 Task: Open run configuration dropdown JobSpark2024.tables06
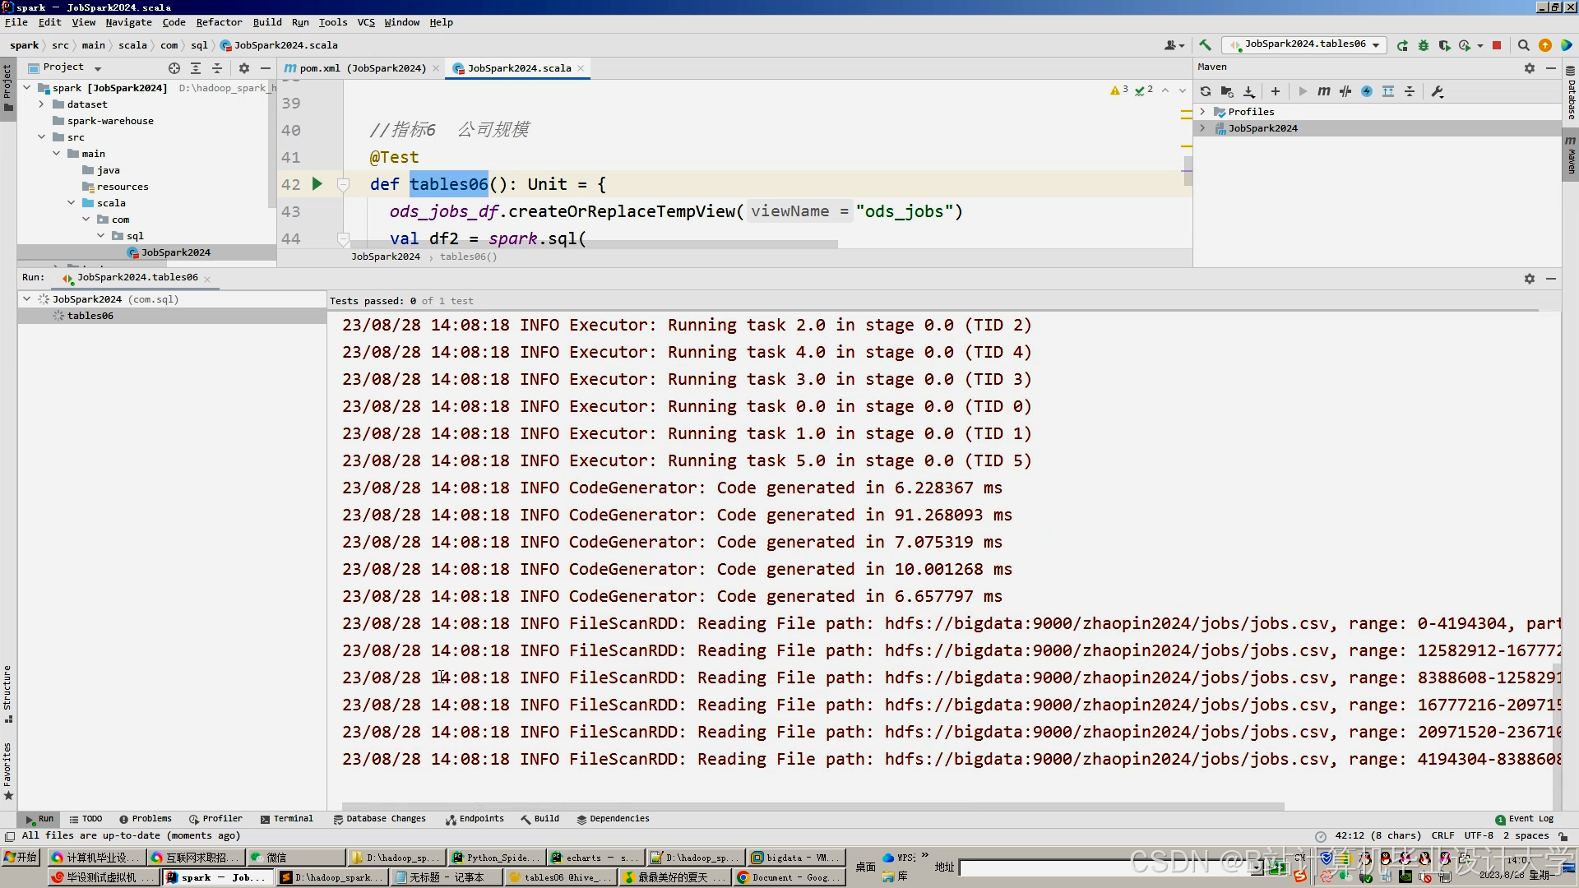(1305, 44)
